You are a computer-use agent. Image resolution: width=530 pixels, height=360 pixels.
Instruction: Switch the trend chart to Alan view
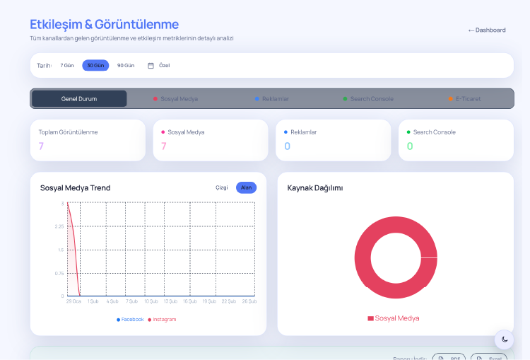pyautogui.click(x=246, y=187)
